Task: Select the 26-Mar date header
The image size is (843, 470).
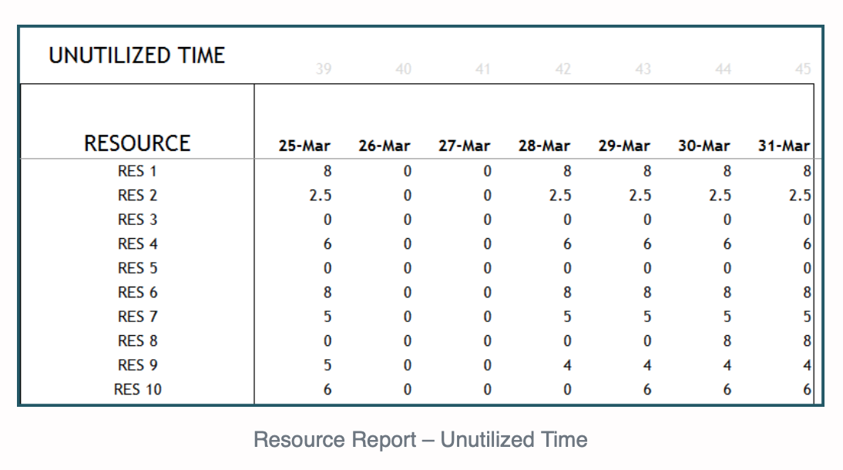Action: click(x=385, y=146)
